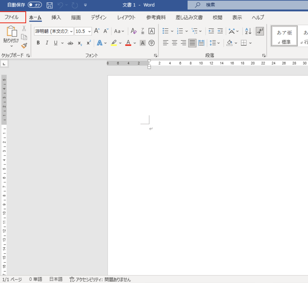This screenshot has height=283, width=308.
Task: Open bullet list style dropdown arrow
Action: coord(172,31)
